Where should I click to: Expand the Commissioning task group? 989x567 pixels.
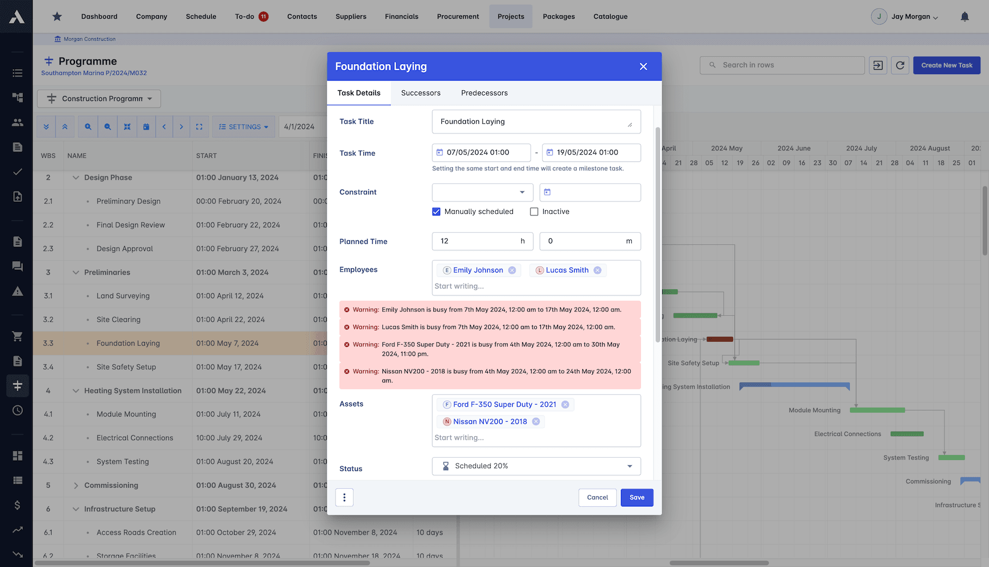coord(76,485)
